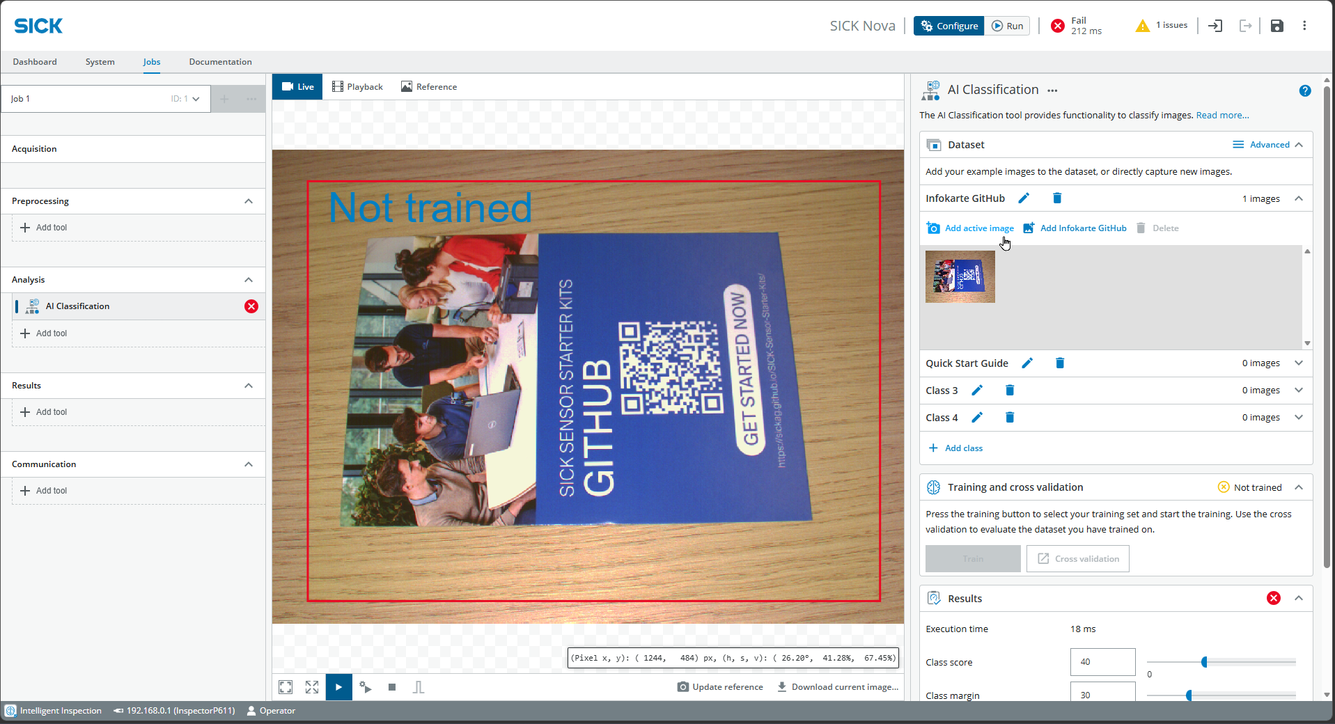Switch to Reference image view
This screenshot has height=724, width=1335.
click(429, 87)
